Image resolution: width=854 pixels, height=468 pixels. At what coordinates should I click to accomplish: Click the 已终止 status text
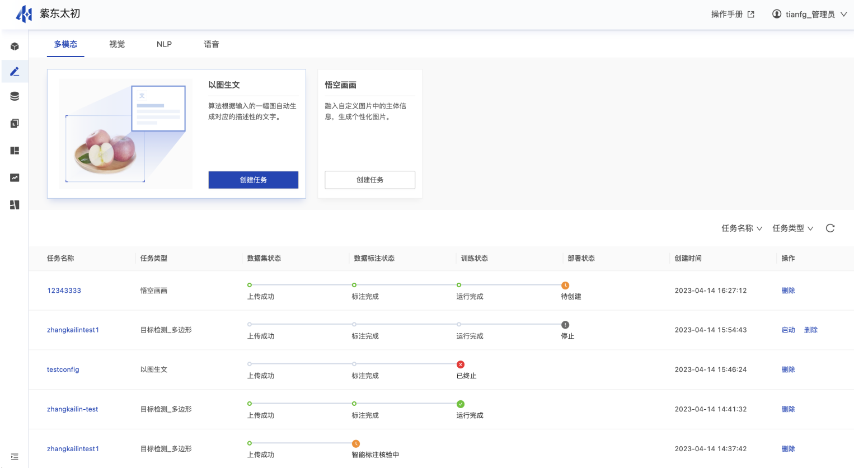pos(466,376)
